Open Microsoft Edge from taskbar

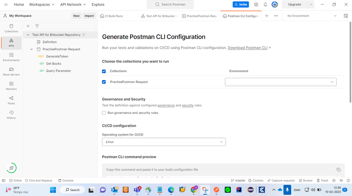click(171, 190)
